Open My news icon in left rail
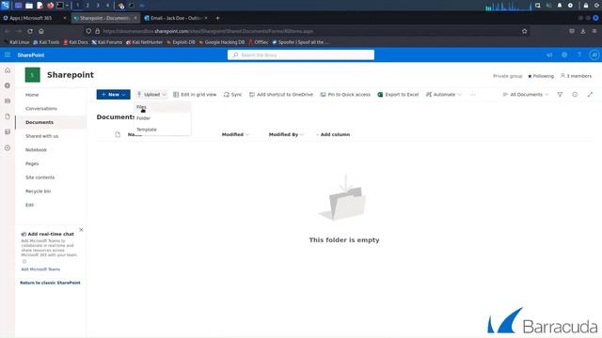Screen dimensions: 602x338 point(8,100)
